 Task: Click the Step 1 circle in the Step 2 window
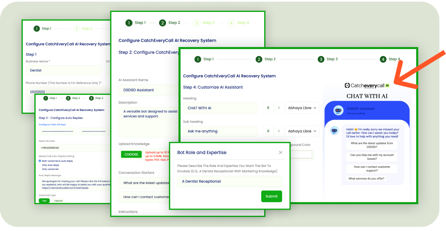click(129, 23)
